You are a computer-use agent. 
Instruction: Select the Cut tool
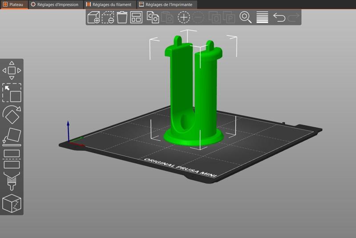pos(12,159)
